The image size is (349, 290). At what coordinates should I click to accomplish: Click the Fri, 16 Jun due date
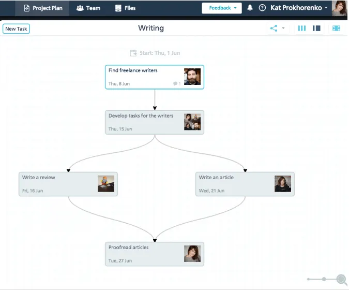pyautogui.click(x=33, y=191)
